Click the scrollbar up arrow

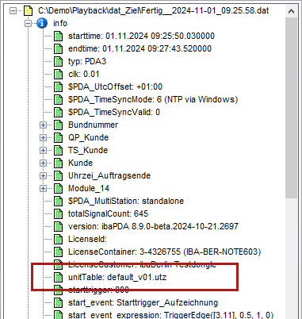(291, 11)
